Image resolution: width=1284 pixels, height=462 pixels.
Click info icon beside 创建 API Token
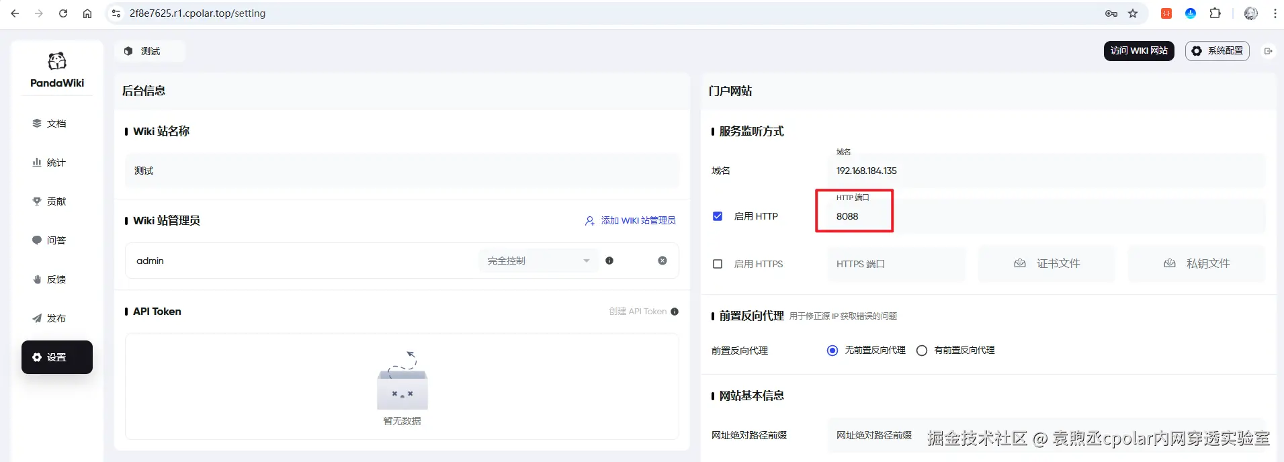pyautogui.click(x=675, y=312)
